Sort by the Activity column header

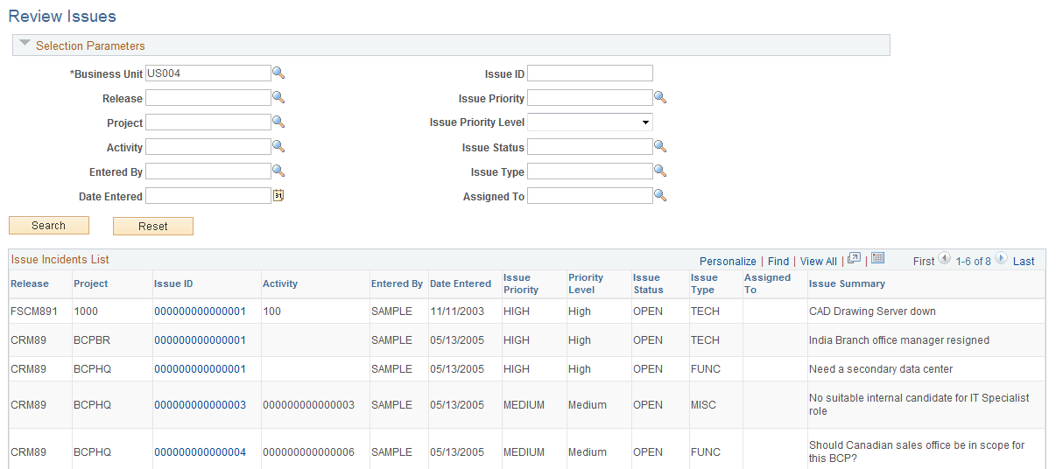pos(280,283)
